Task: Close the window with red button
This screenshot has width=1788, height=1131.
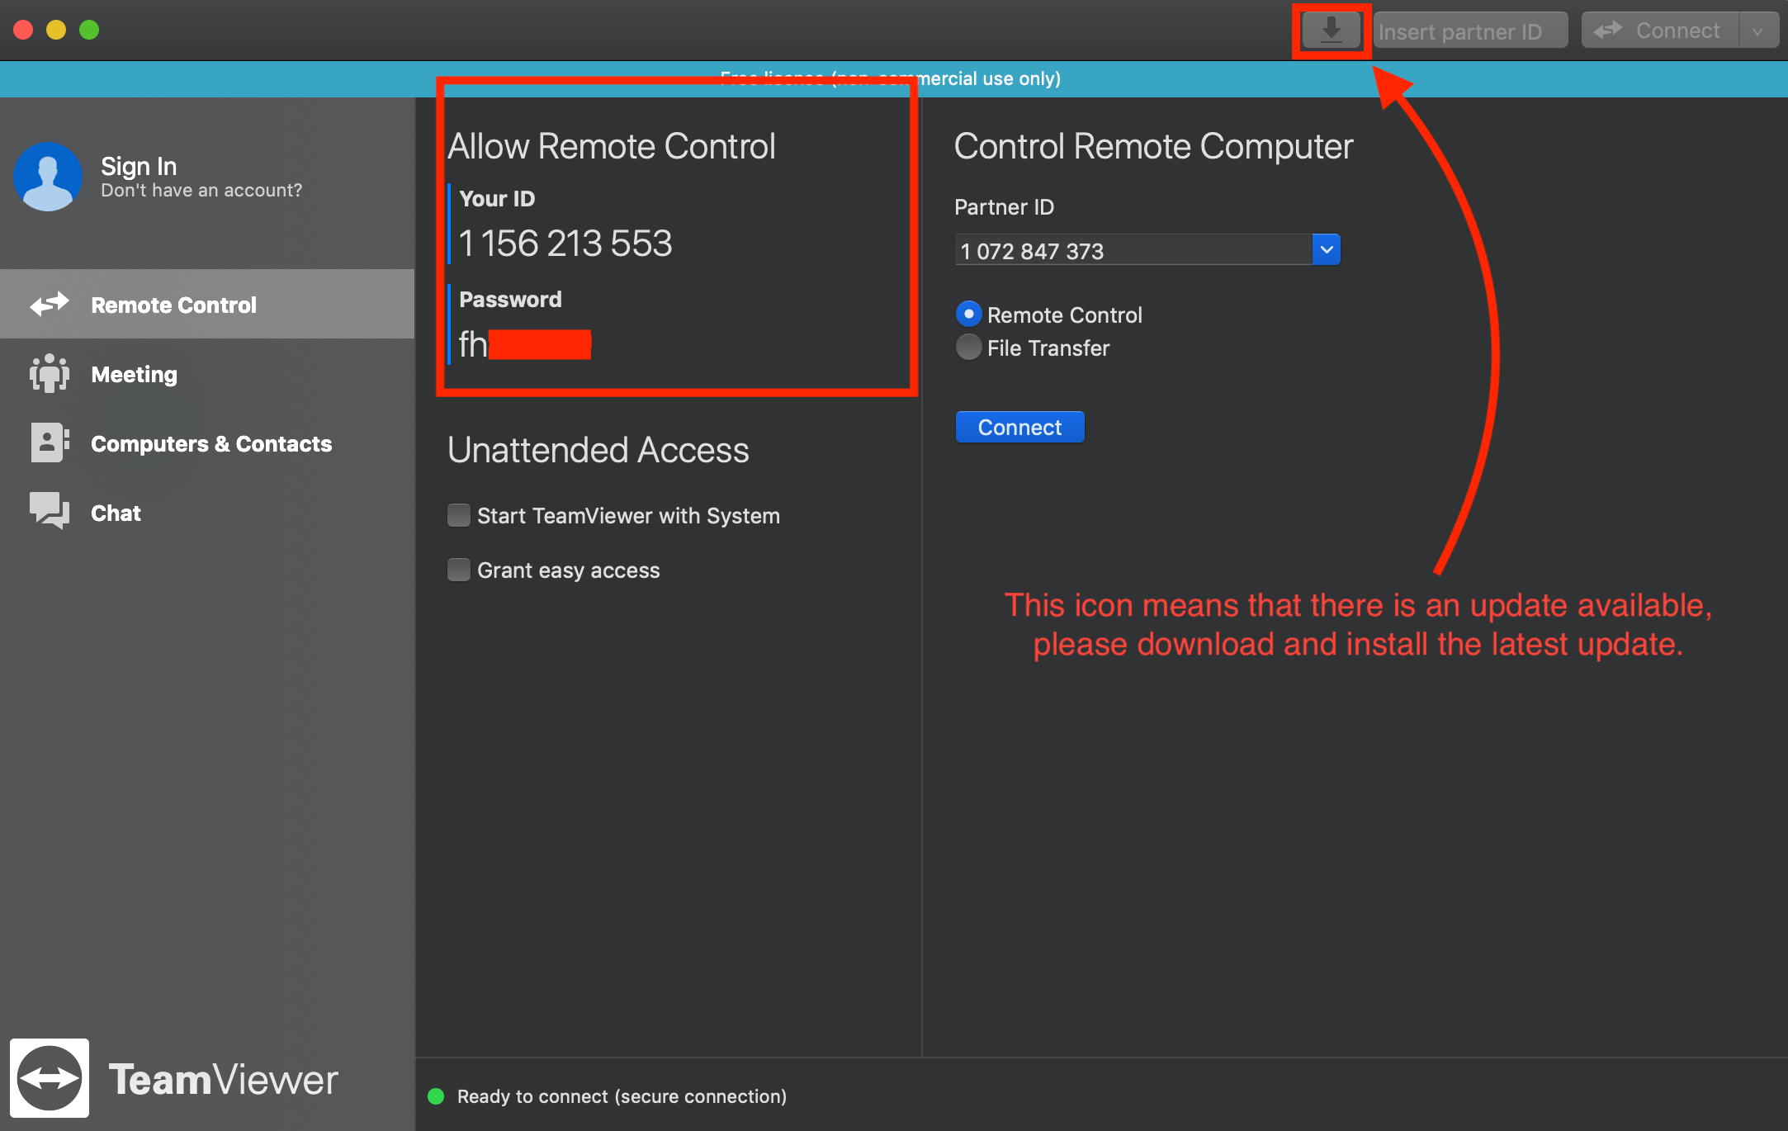Action: tap(23, 30)
